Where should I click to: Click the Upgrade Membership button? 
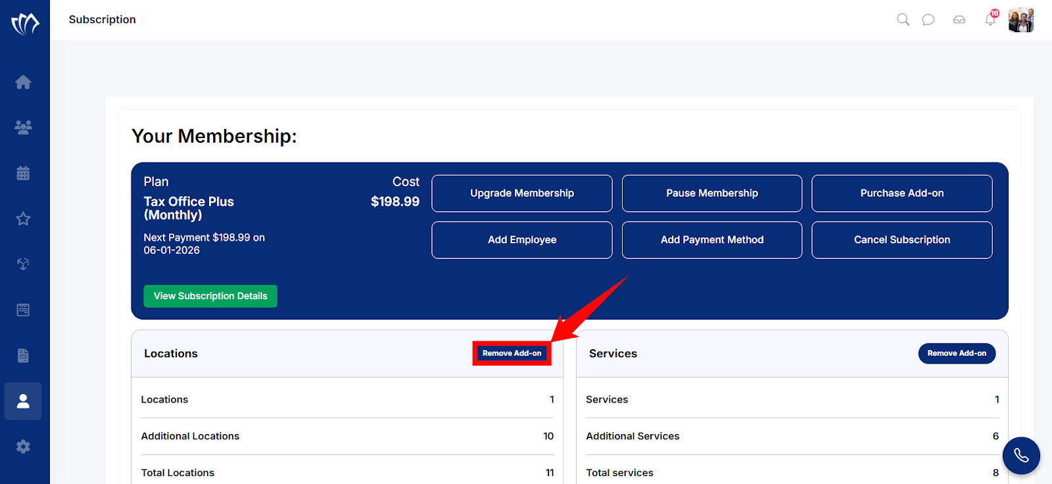pyautogui.click(x=522, y=193)
